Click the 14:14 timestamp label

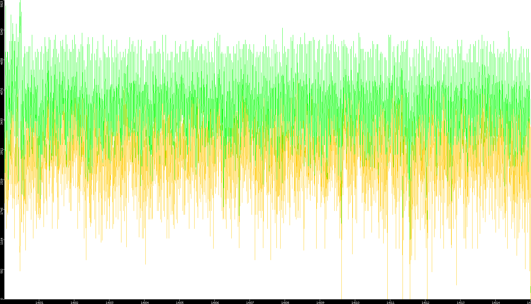tap(496, 302)
